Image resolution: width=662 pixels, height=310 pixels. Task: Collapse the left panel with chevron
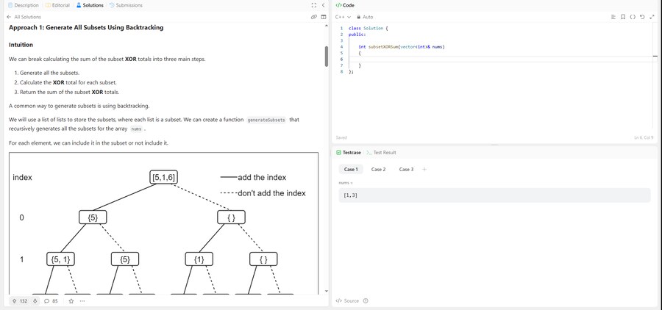[324, 5]
